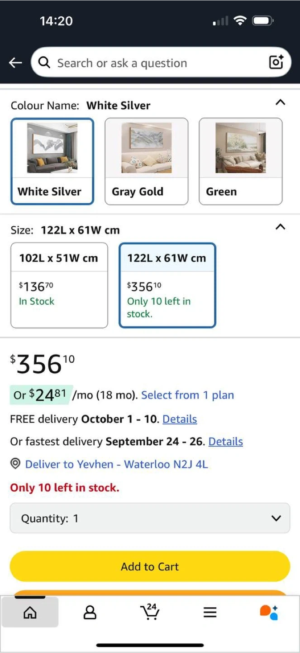Open the hamburger menu icon

210,613
